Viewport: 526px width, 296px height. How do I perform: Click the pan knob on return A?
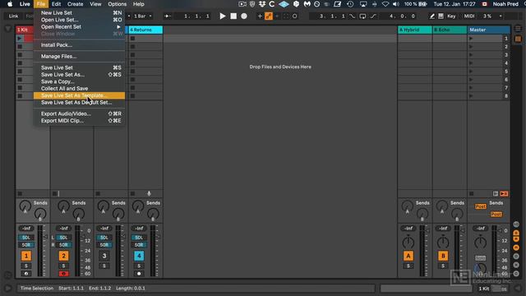408,243
